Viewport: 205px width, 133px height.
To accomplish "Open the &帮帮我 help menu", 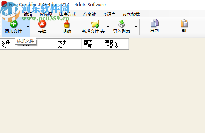I will 131,14.
